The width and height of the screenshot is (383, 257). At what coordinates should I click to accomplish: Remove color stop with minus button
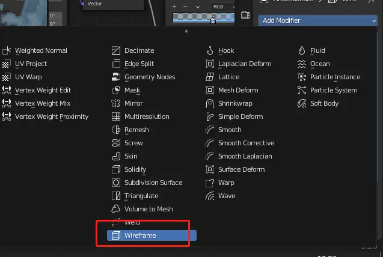185,7
